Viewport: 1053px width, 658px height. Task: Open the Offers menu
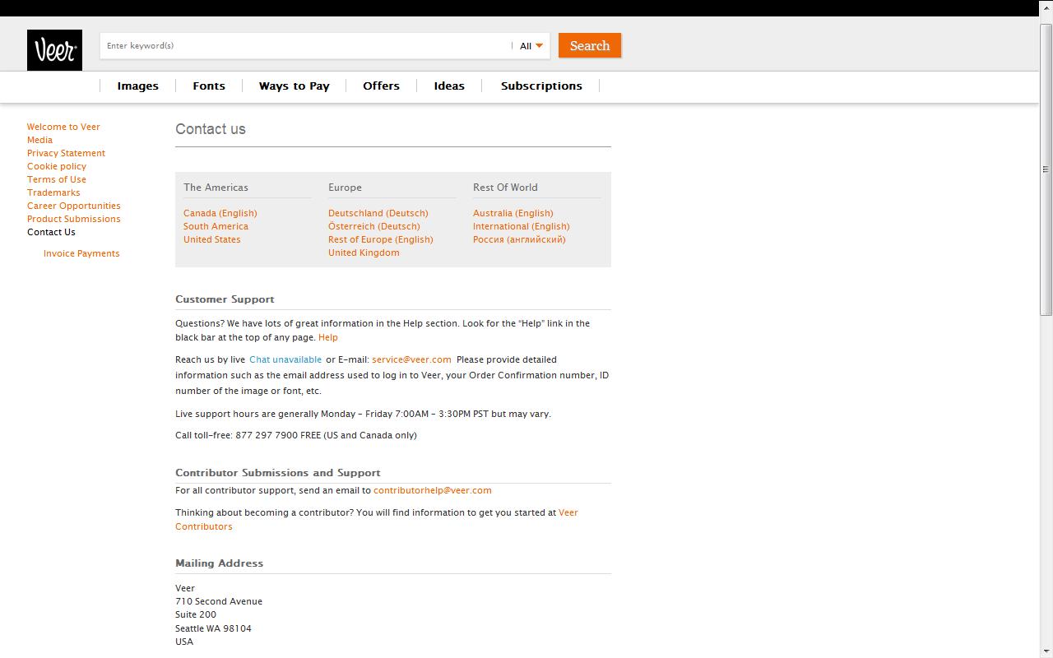coord(381,86)
